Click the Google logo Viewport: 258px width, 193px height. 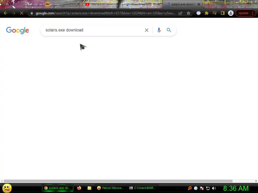17,30
